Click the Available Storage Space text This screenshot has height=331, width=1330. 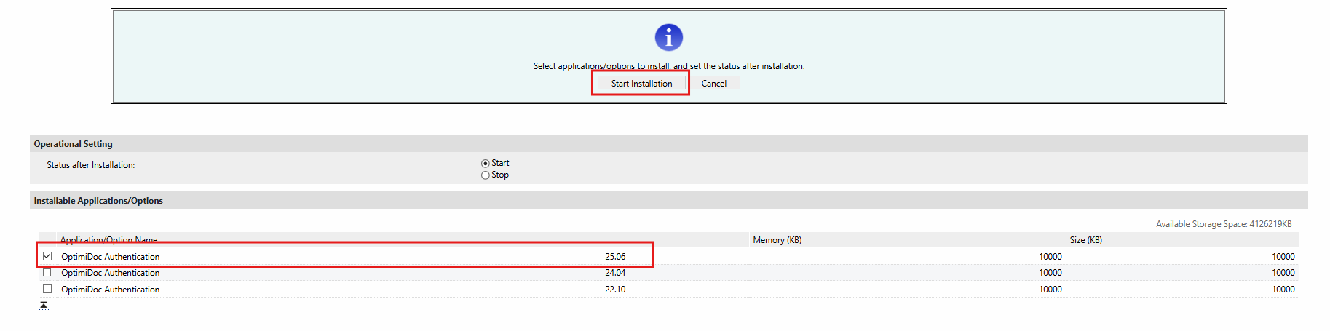1224,223
